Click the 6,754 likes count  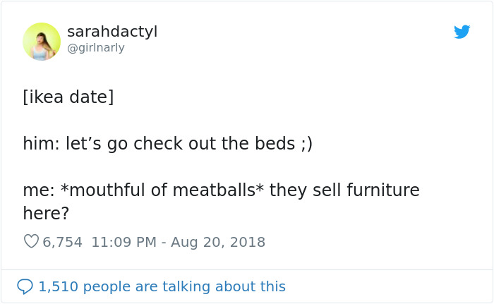(63, 242)
